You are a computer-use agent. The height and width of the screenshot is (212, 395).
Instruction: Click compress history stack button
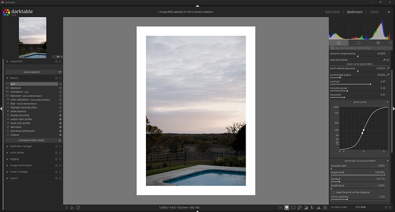click(x=31, y=140)
